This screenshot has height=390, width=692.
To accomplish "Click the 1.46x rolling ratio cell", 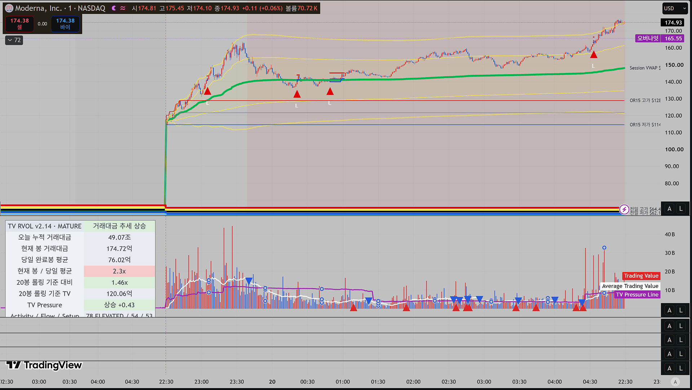I will click(119, 282).
